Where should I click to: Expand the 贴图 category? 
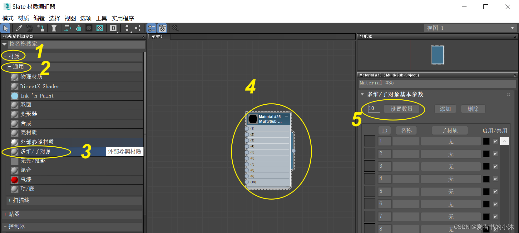tap(5, 214)
